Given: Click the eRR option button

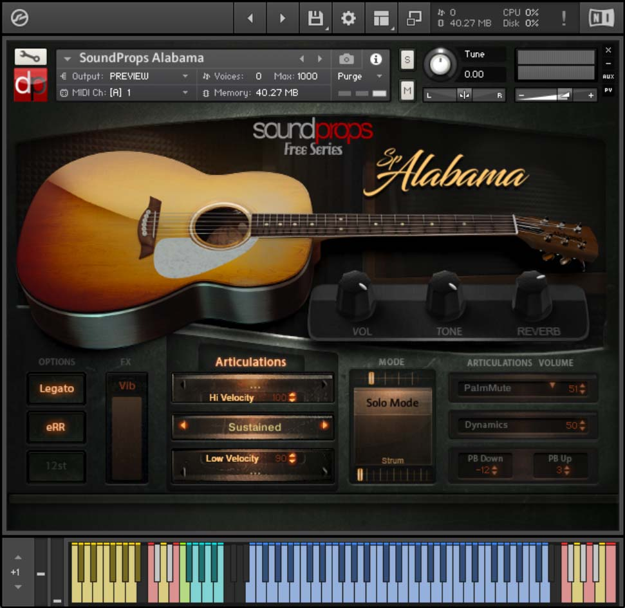Looking at the screenshot, I should [57, 427].
